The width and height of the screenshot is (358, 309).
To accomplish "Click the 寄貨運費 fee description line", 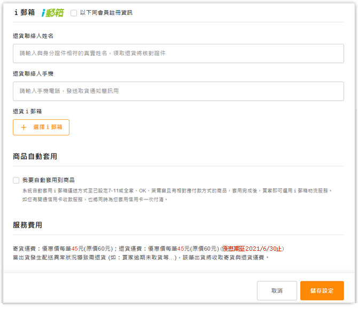I will tap(115, 249).
